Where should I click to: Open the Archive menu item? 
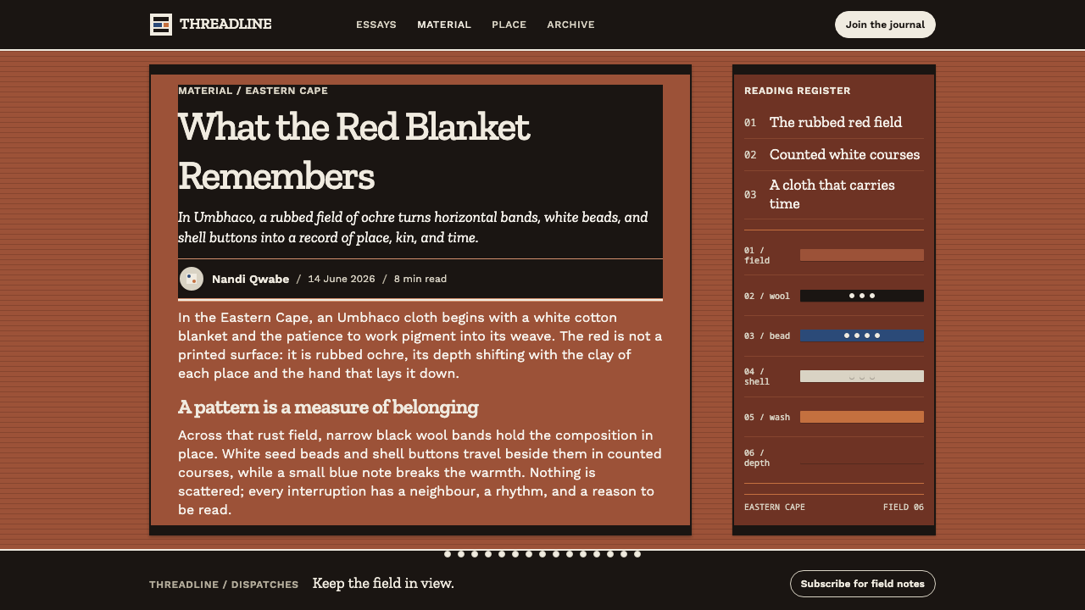(x=570, y=25)
